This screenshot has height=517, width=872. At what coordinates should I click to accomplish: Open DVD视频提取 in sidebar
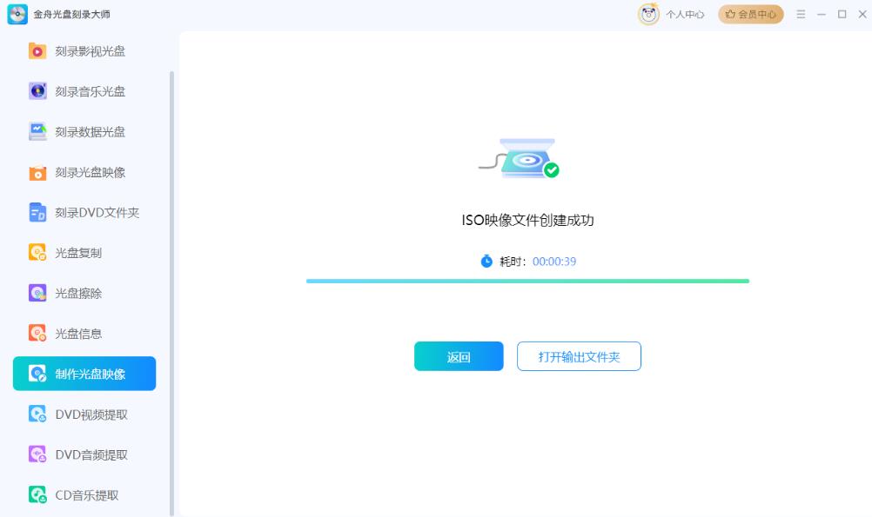click(84, 414)
